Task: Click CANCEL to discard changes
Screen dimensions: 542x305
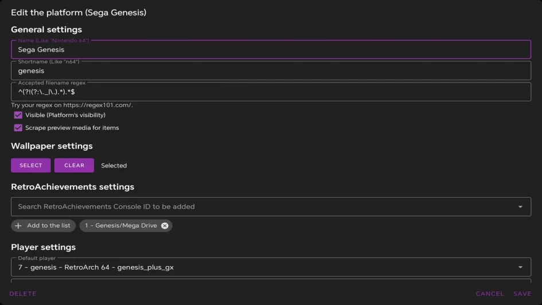Action: pos(489,294)
